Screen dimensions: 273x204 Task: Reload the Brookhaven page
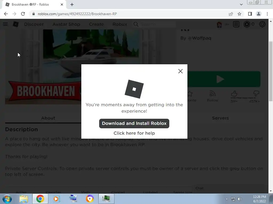23,14
